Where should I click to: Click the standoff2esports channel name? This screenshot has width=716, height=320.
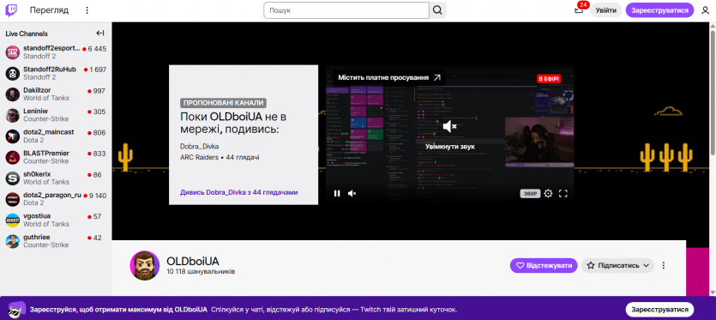(x=51, y=48)
